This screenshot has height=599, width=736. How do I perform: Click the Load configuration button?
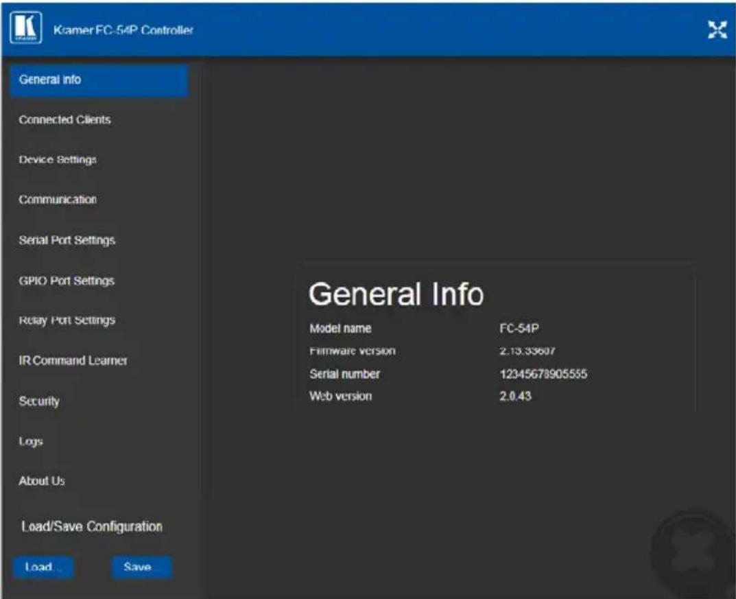click(x=43, y=567)
